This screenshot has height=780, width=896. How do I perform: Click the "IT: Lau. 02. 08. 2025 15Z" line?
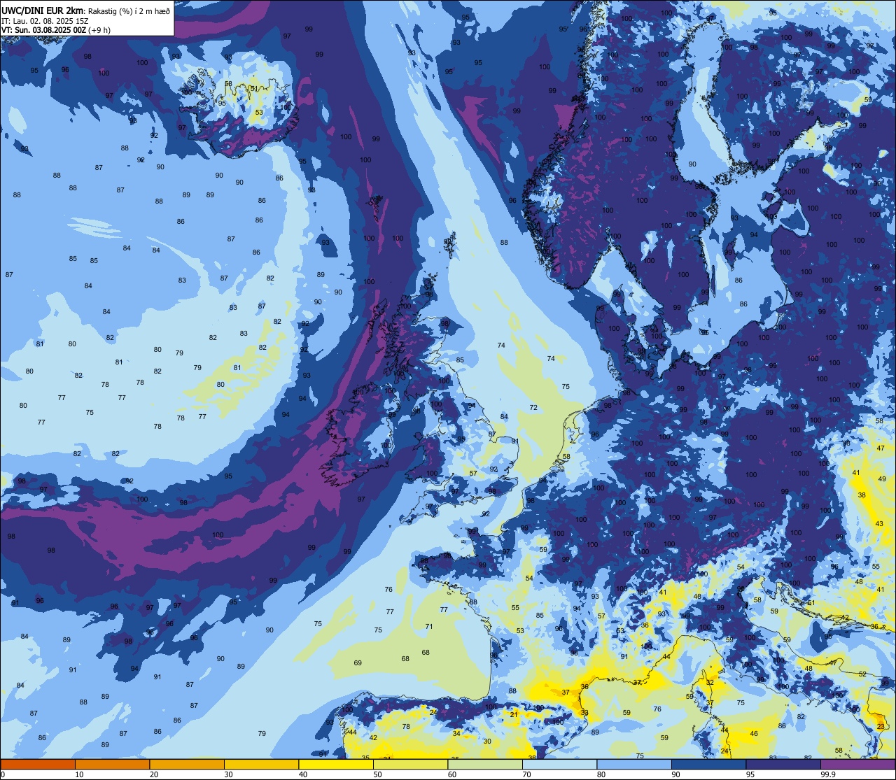click(45, 21)
